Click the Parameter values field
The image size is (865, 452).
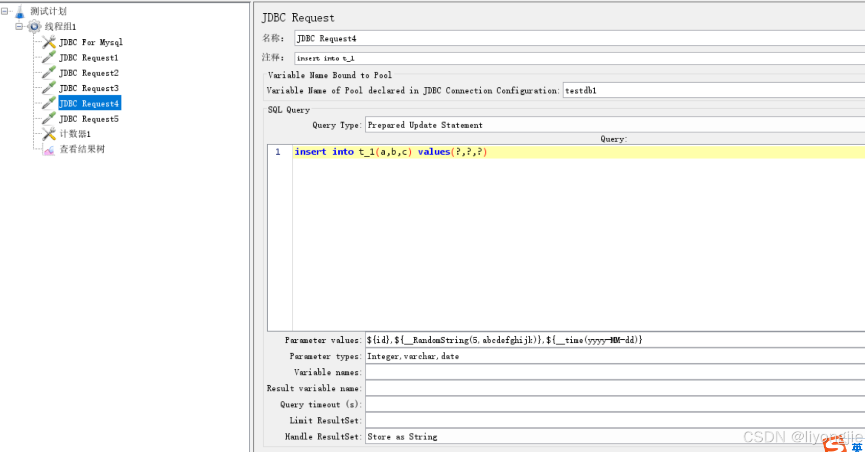coord(615,340)
